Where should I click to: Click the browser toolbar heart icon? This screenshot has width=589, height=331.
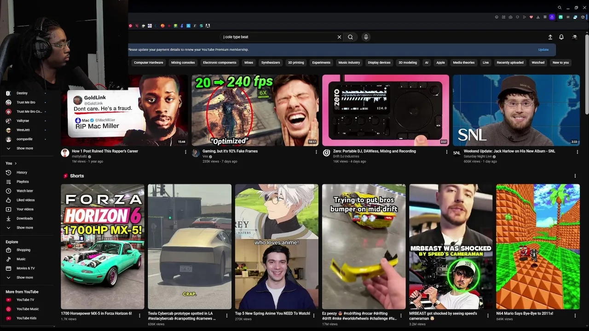click(x=531, y=17)
